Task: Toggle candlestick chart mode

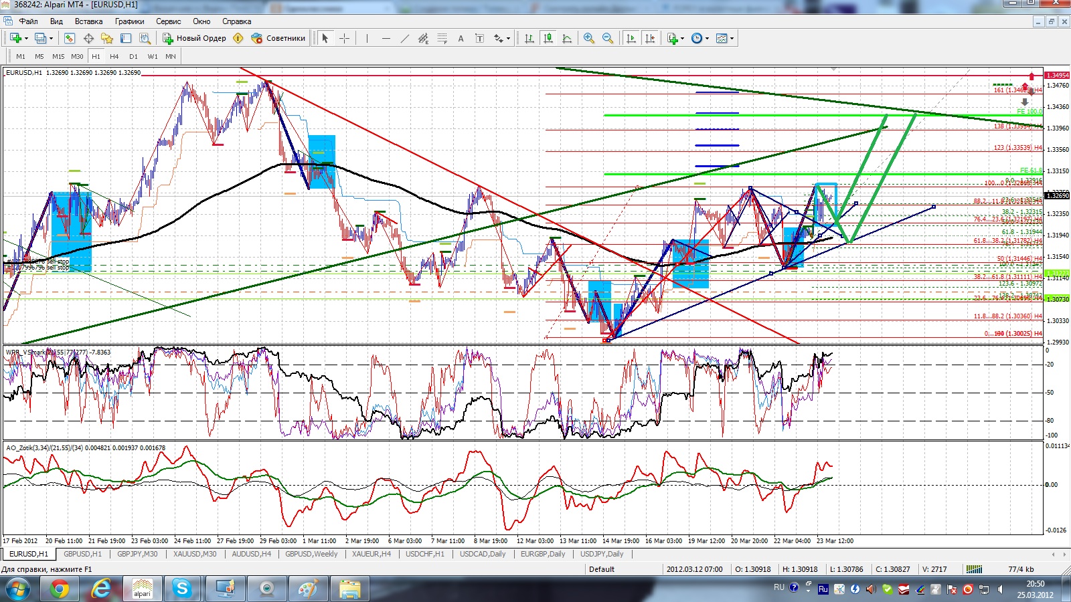Action: click(x=548, y=38)
